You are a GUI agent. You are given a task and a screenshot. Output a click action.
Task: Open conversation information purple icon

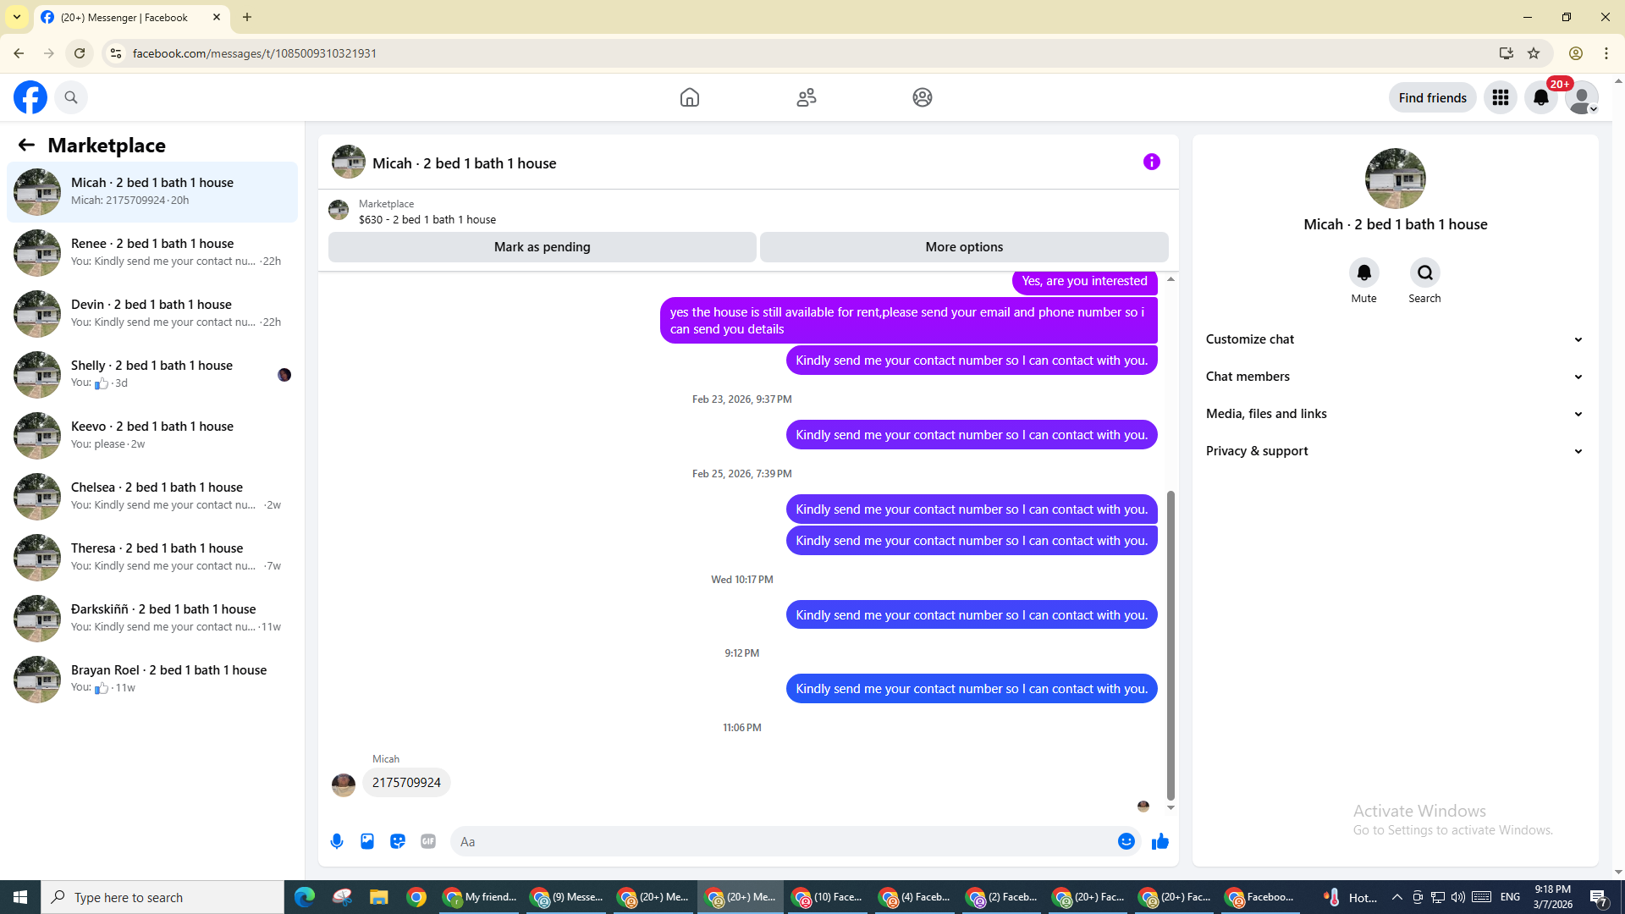1151,162
